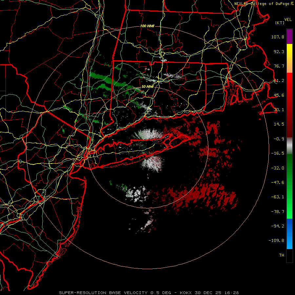Click the TH threshold label
This screenshot has height=295, width=295.
click(282, 255)
